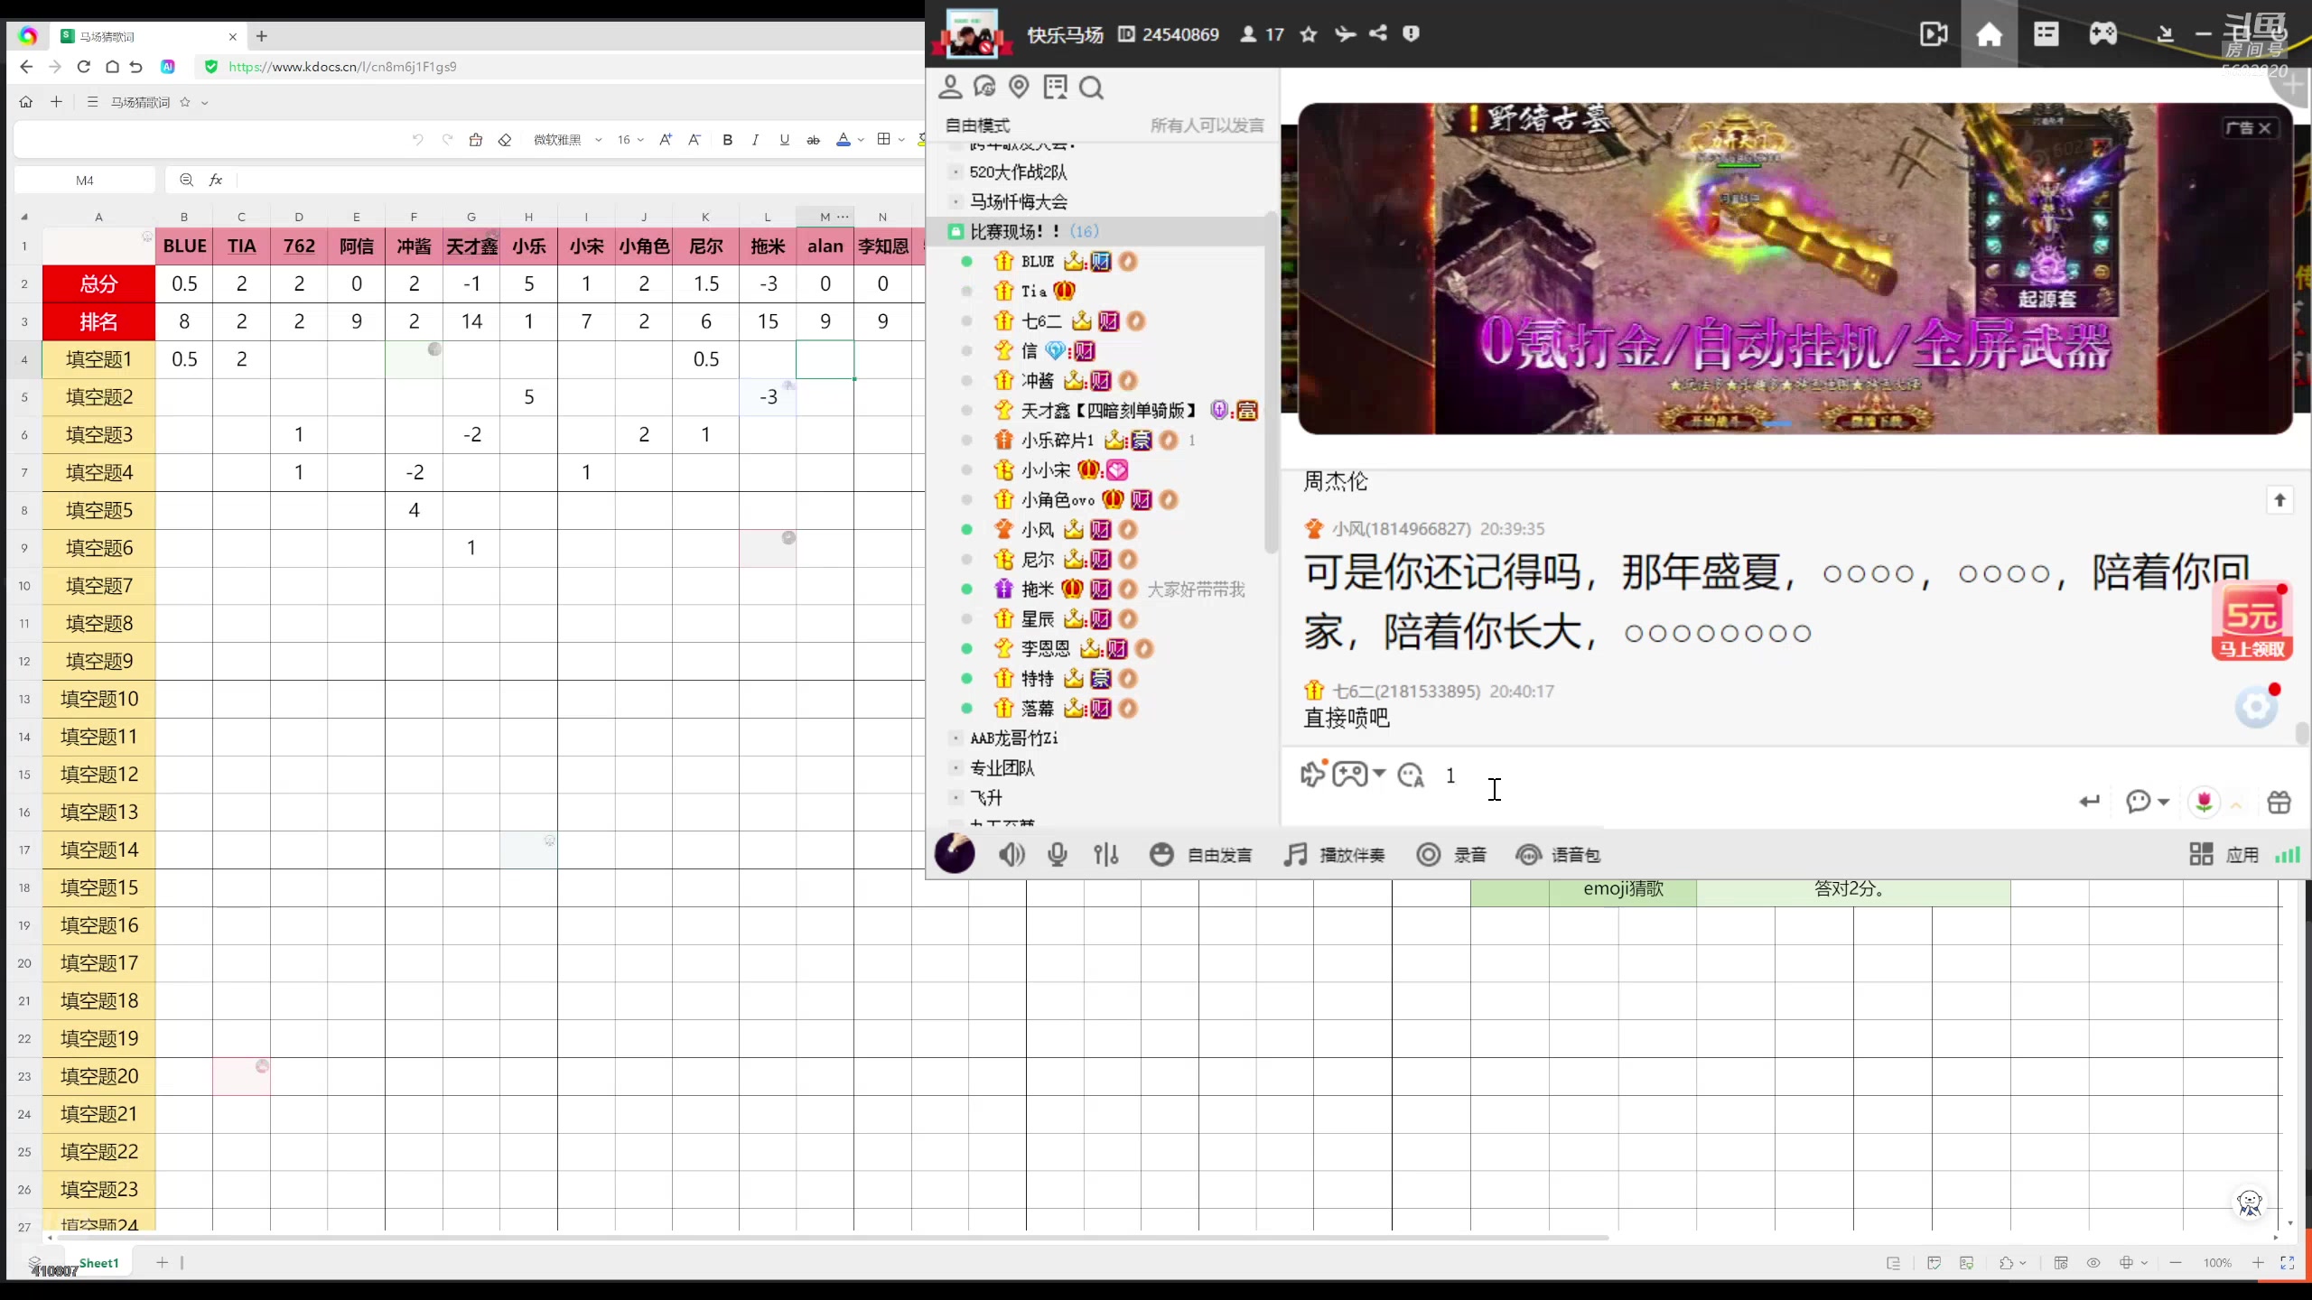Open the game controller tab in YY header
This screenshot has height=1300, width=2312.
(2102, 34)
